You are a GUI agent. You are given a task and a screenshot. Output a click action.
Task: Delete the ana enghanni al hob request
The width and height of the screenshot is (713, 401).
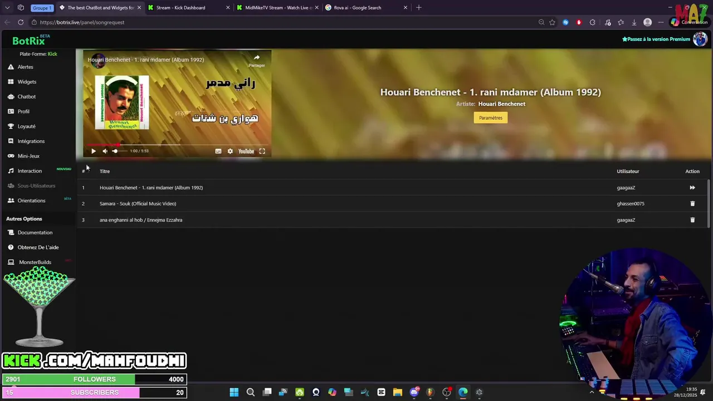(692, 220)
